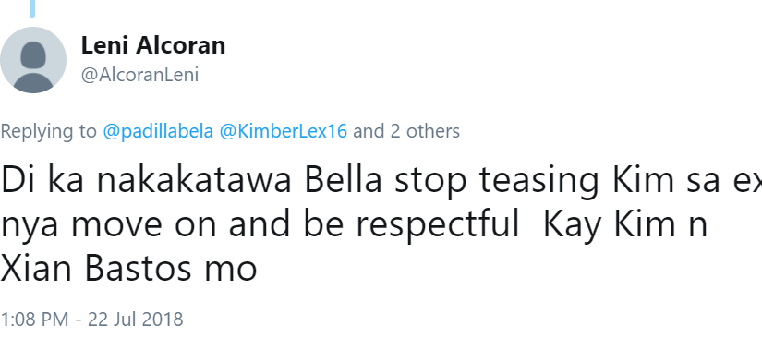Click the word "respectful" in the tweet
This screenshot has width=762, height=338.
[438, 226]
